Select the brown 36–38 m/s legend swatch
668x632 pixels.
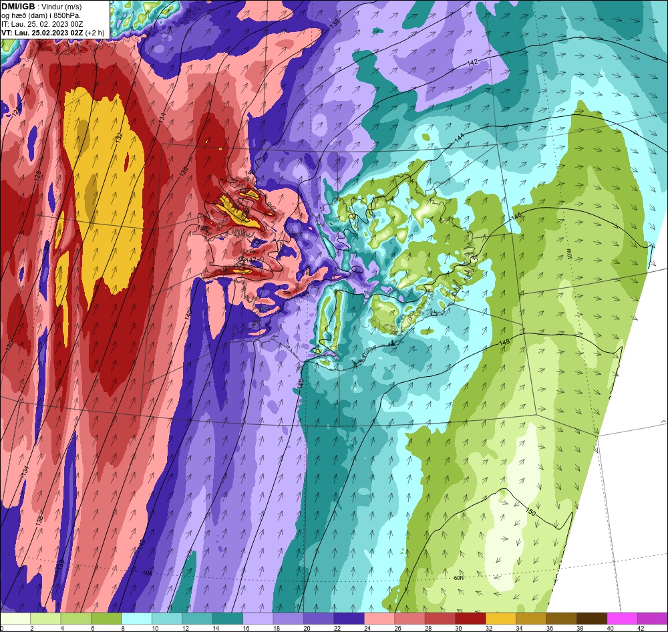coord(562,619)
